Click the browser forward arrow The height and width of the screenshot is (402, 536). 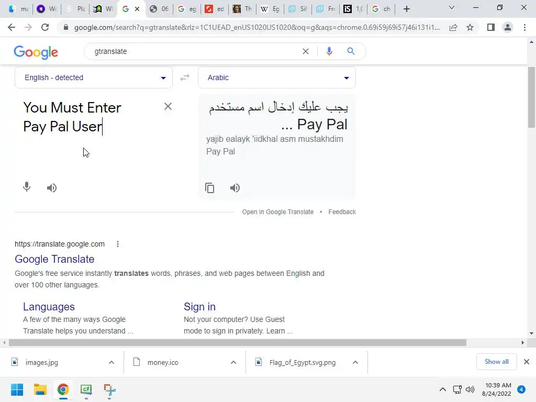click(28, 27)
